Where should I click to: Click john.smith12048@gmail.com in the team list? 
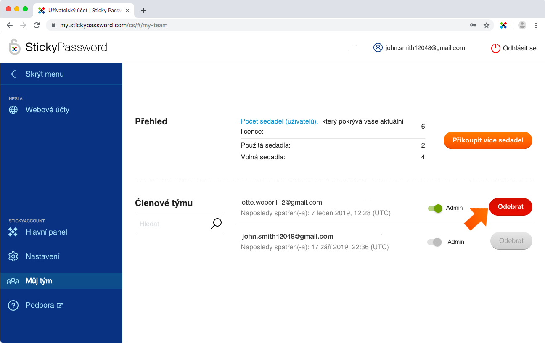point(288,236)
